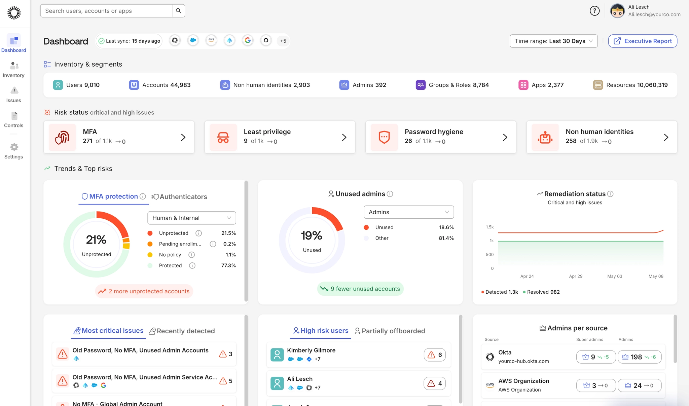This screenshot has width=689, height=406.
Task: Click the search magnifier button
Action: [178, 11]
